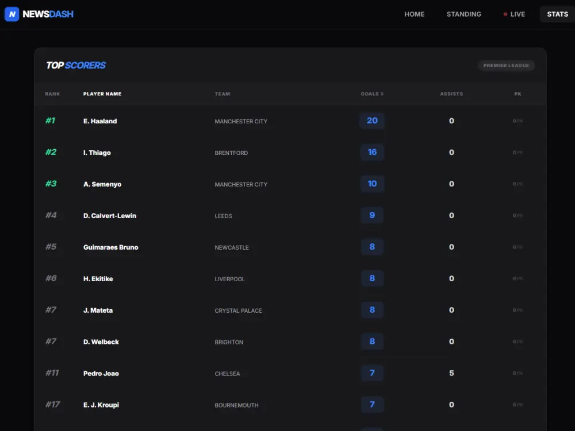Screen dimensions: 575x431
Task: Select the Stats tab
Action: point(557,14)
